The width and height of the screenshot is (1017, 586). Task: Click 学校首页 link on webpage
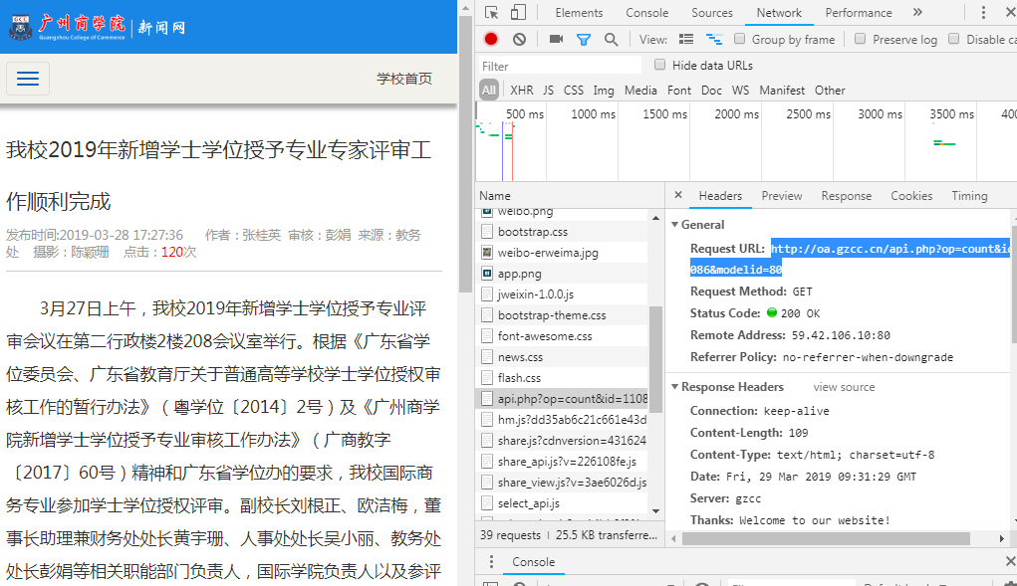[404, 79]
